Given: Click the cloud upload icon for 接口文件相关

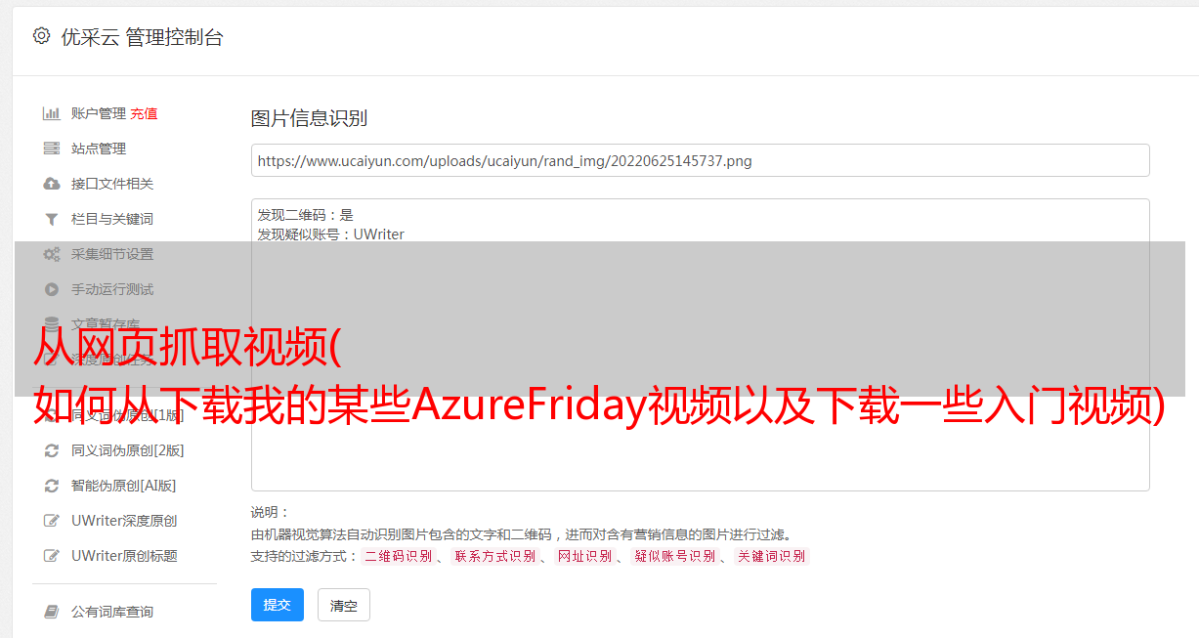Looking at the screenshot, I should pyautogui.click(x=52, y=184).
